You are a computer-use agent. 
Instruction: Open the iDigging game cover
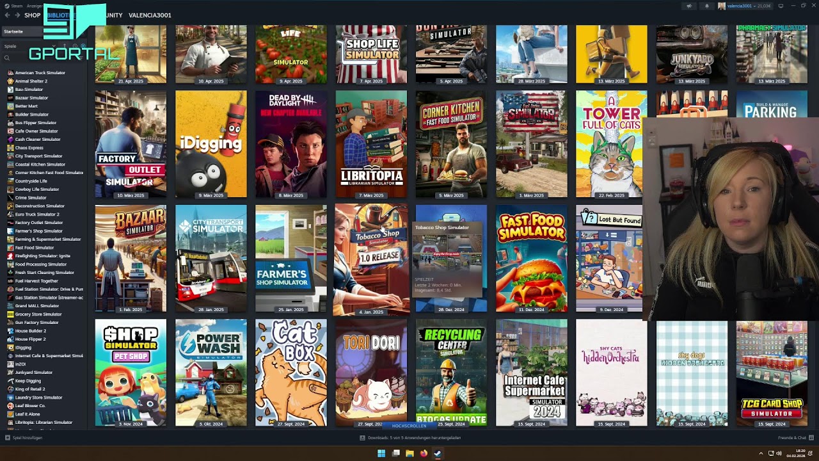(x=211, y=144)
